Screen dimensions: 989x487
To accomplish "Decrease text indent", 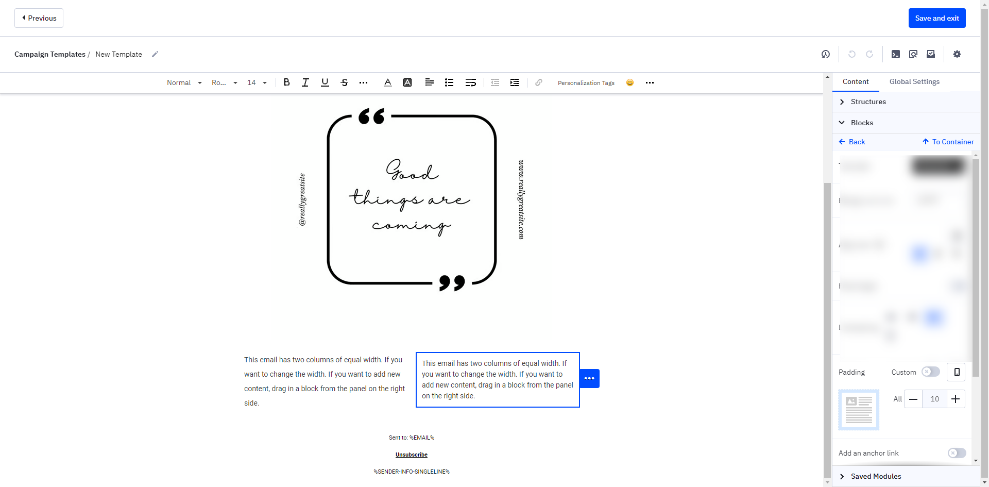I will point(495,82).
